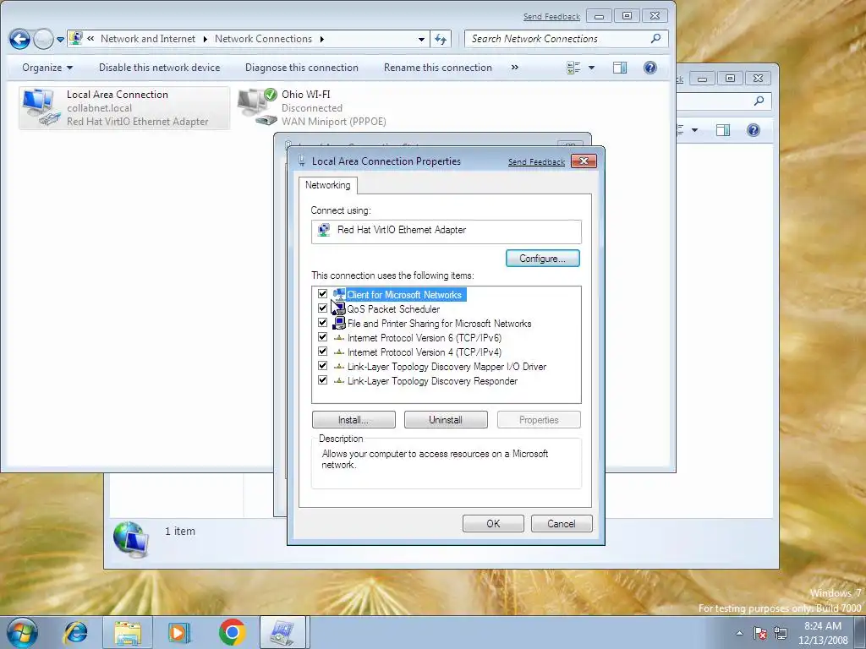Viewport: 866px width, 649px height.
Task: Confirm the dialog with OK
Action: (x=493, y=524)
